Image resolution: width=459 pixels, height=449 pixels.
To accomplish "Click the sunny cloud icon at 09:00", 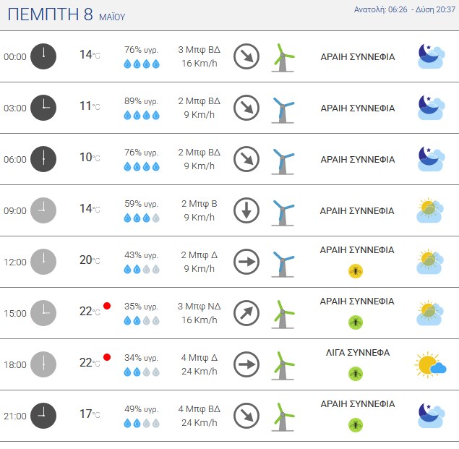I will click(429, 210).
